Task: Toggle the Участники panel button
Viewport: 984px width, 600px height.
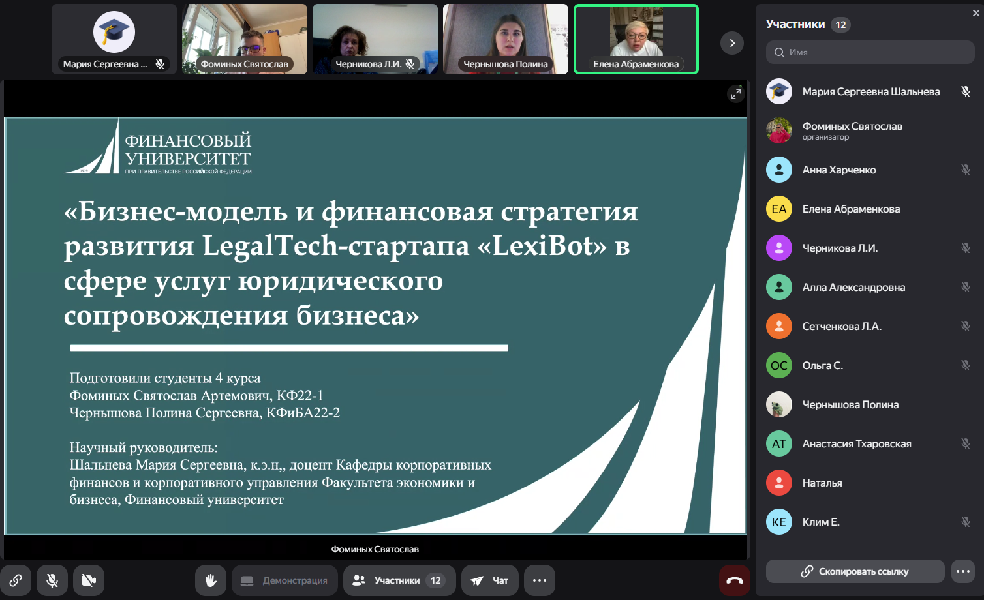Action: [399, 580]
